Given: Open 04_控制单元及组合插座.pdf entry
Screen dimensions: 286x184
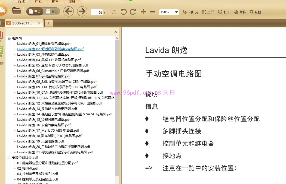Looking at the screenshot, I should 38,179.
